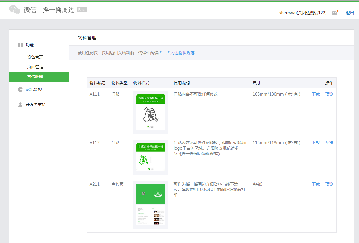Click the 微信 title text

pos(30,10)
